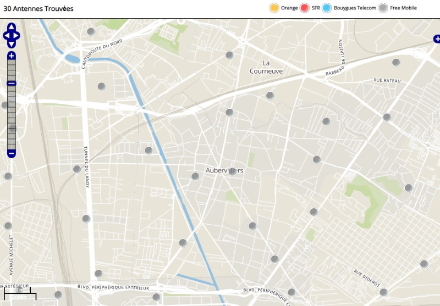Click the '30 Antennes Trouvées' heading
The height and width of the screenshot is (306, 440).
(x=38, y=9)
